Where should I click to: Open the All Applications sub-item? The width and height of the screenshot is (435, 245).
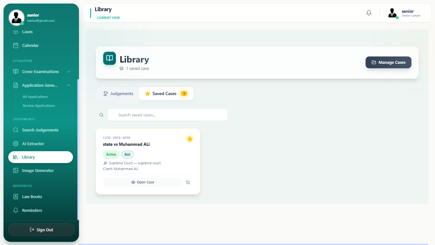[x=35, y=97]
